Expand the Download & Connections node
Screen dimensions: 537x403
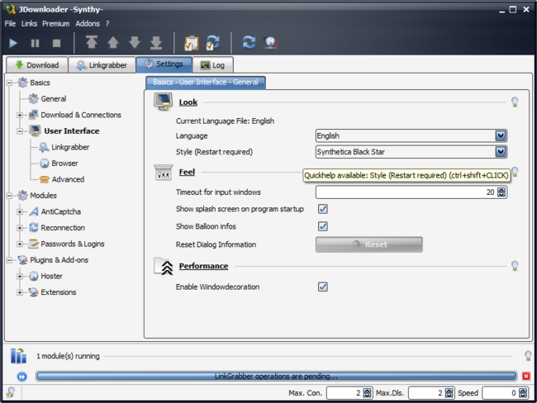pos(20,115)
